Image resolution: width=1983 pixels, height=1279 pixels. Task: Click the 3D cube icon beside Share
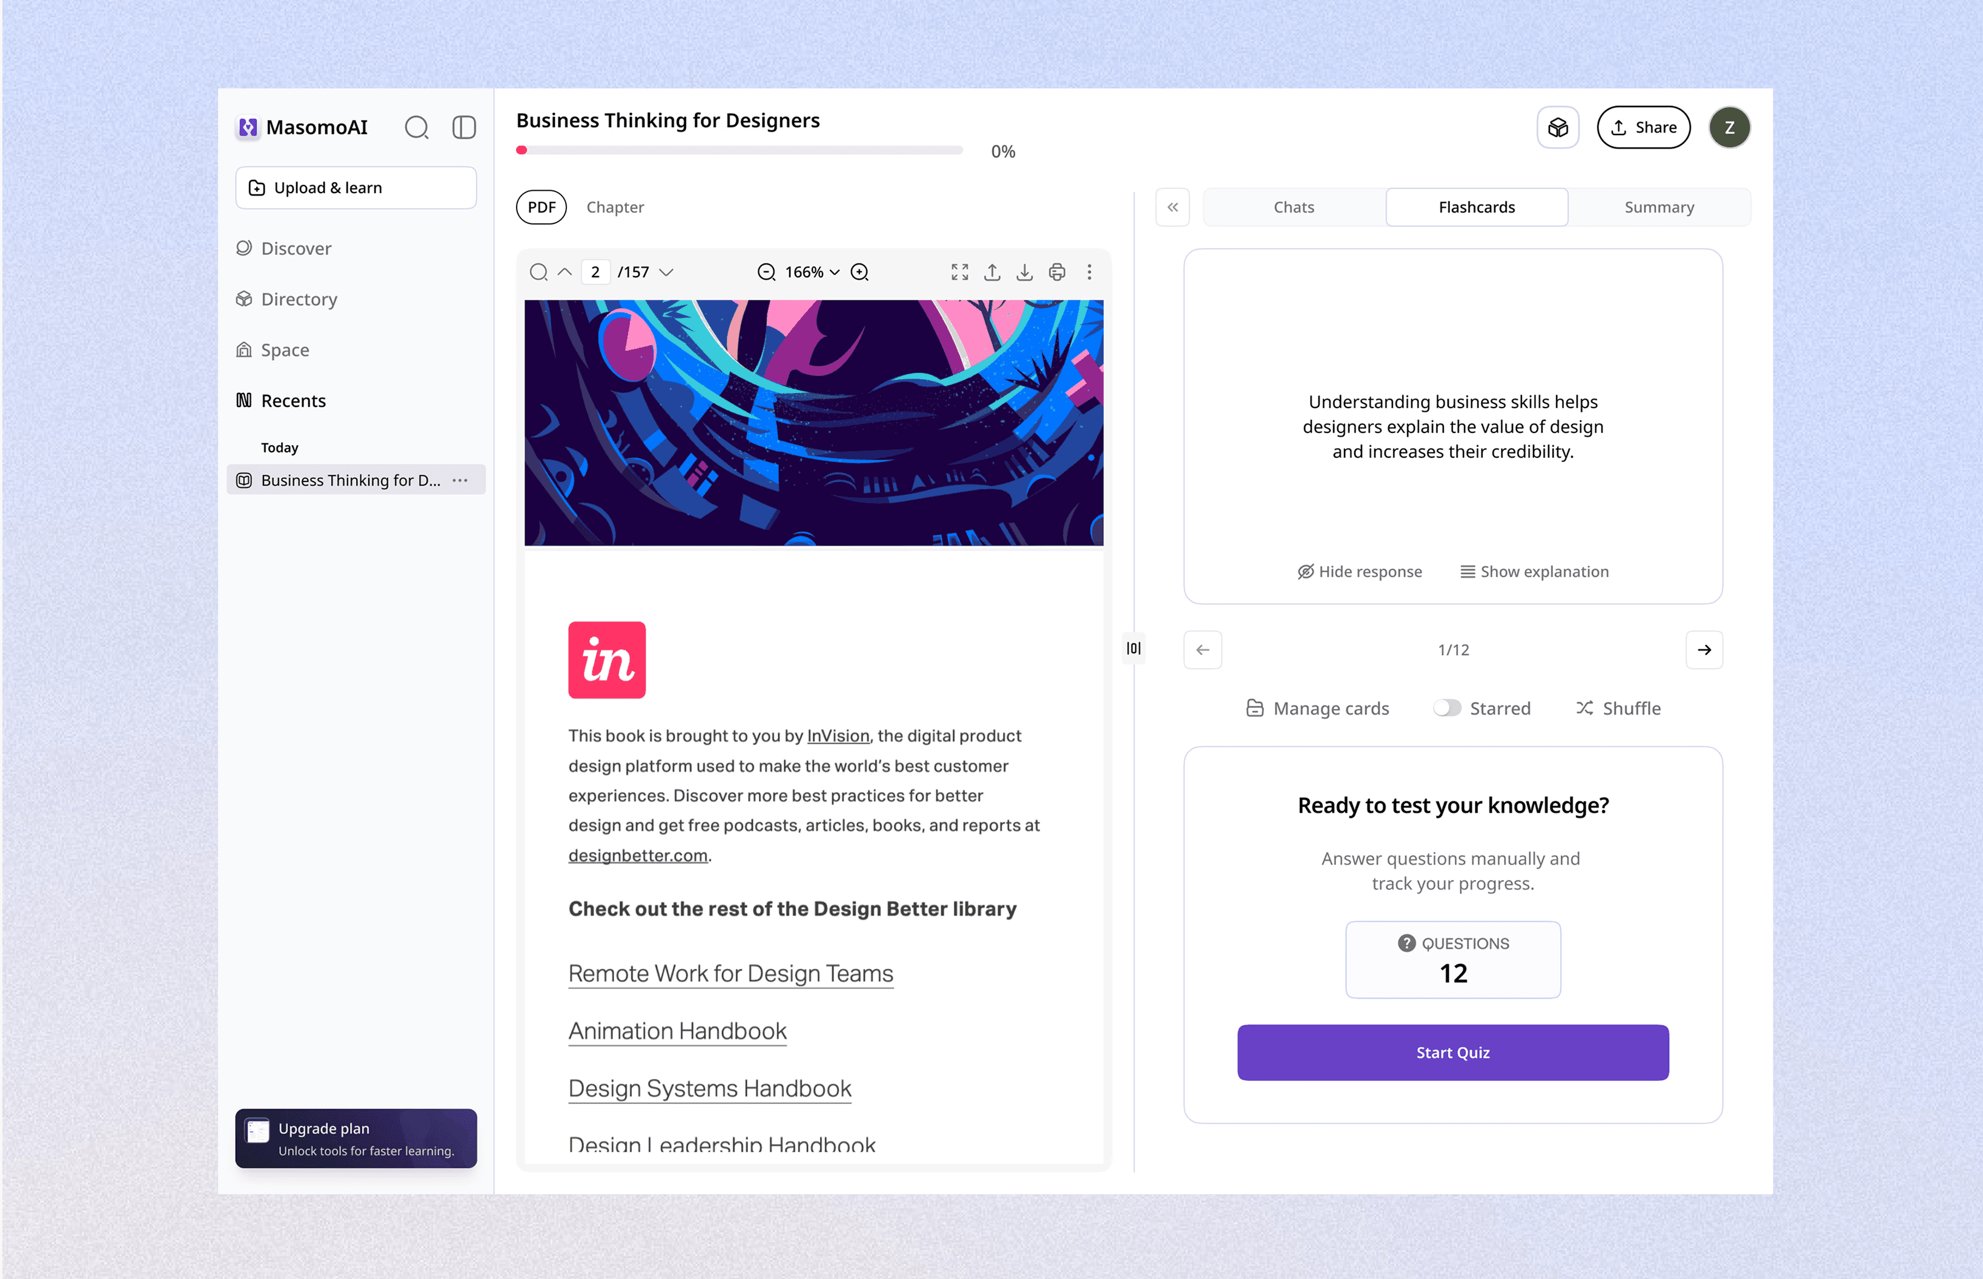pyautogui.click(x=1557, y=128)
